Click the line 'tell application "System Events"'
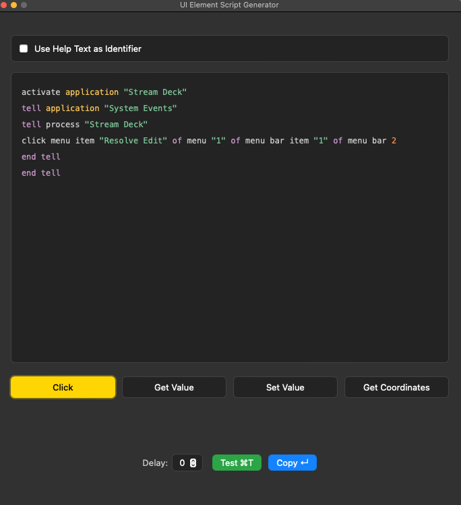461x505 pixels. click(99, 108)
